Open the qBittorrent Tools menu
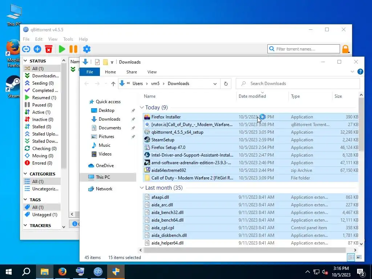The height and width of the screenshot is (279, 372). tap(68, 39)
